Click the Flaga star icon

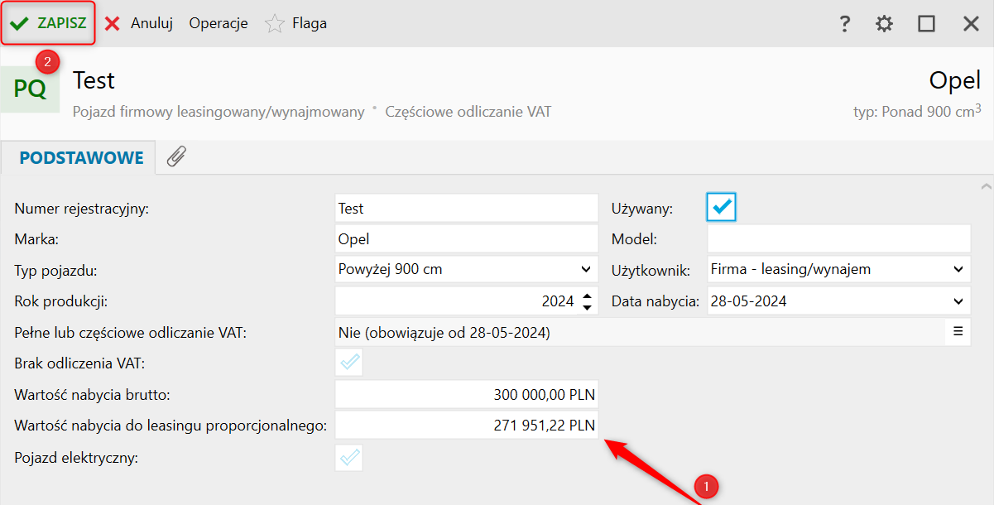coord(275,23)
